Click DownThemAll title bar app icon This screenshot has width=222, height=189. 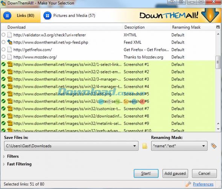pos(3,3)
